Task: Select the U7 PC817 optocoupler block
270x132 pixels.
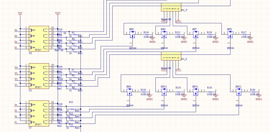Action: (39, 114)
